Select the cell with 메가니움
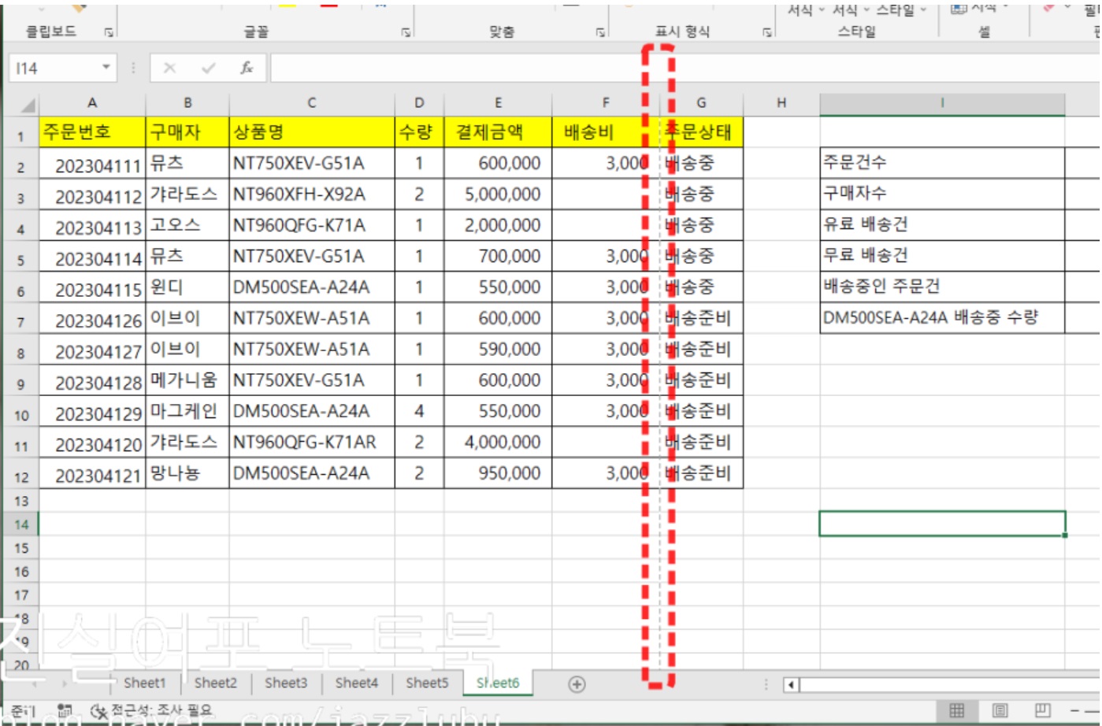 click(187, 380)
